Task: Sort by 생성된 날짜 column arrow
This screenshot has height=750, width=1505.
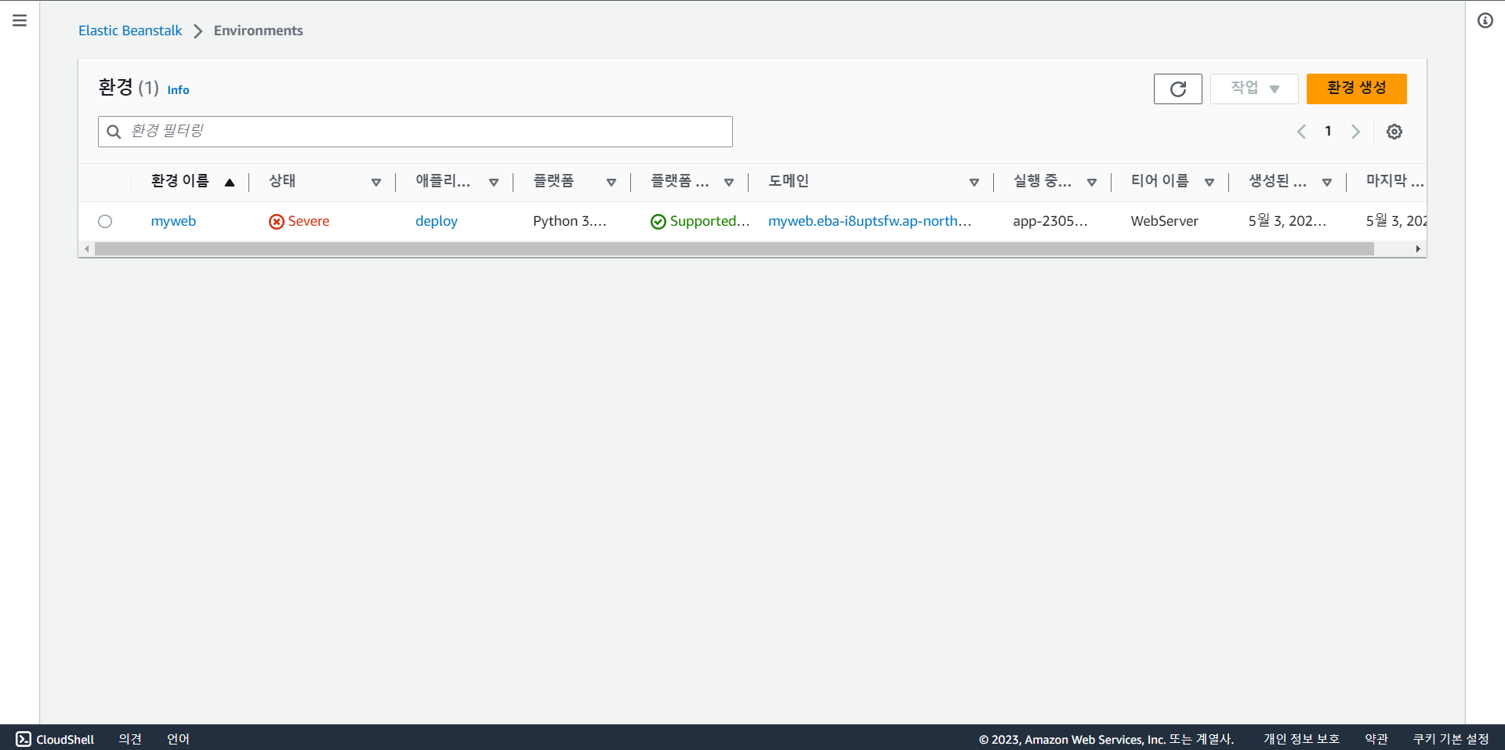Action: 1327,183
